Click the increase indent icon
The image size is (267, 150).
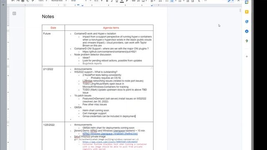tap(193, 1)
